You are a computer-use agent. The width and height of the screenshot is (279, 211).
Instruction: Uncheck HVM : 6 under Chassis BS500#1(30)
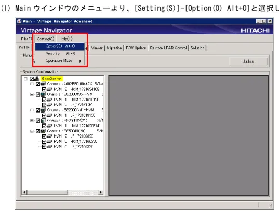[44, 147]
